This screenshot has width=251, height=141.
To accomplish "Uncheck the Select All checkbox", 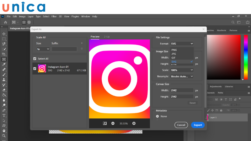I will [35, 59].
